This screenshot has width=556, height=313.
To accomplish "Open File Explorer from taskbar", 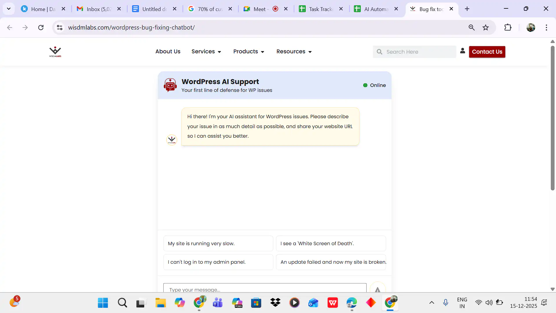I will click(160, 303).
